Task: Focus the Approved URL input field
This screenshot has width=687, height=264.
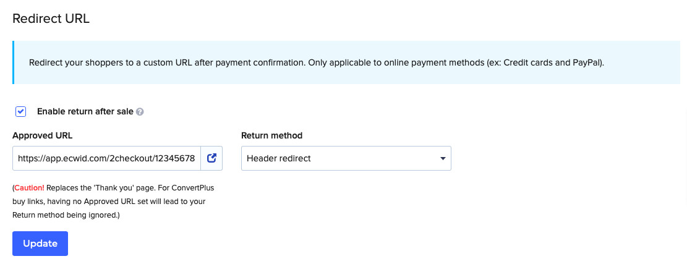Action: 107,158
